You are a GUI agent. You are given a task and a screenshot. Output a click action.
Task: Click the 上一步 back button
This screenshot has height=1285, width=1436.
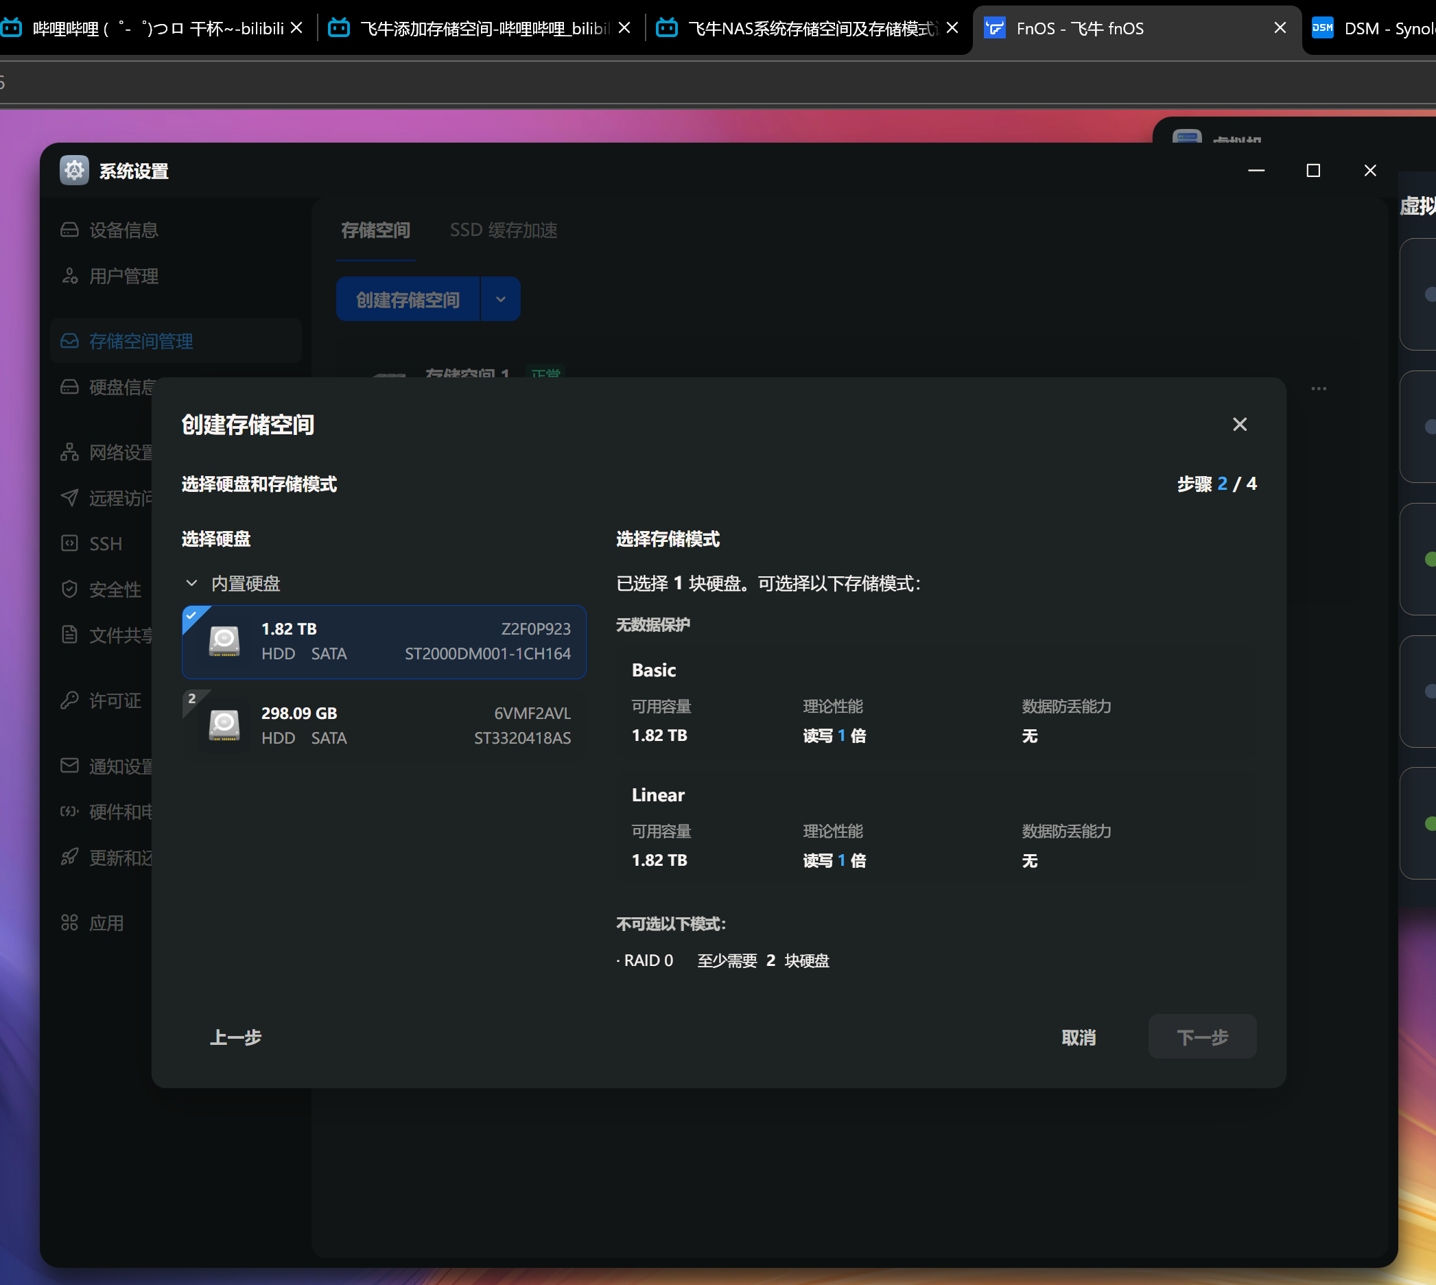coord(236,1037)
